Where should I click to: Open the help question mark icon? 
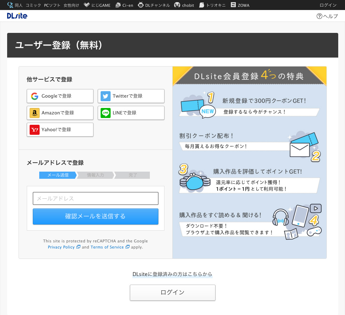pos(319,16)
